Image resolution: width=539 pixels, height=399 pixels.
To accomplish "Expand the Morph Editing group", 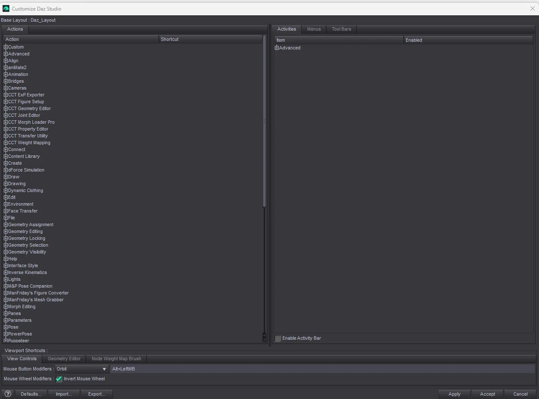I will point(6,306).
